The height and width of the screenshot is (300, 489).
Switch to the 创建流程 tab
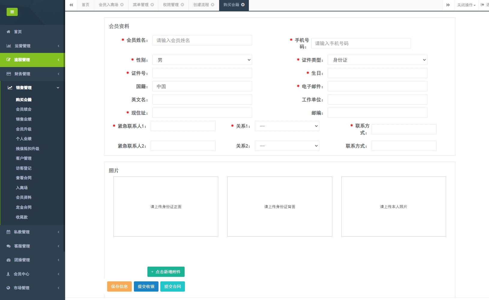201,5
